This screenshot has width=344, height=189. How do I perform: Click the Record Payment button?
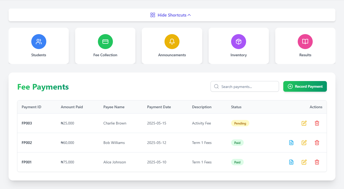click(x=305, y=86)
